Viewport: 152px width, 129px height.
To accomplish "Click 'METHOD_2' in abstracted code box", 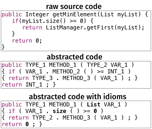I will pos(66,71).
